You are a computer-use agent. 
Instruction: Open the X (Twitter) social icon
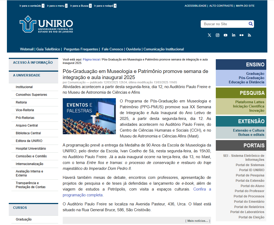click(209, 35)
